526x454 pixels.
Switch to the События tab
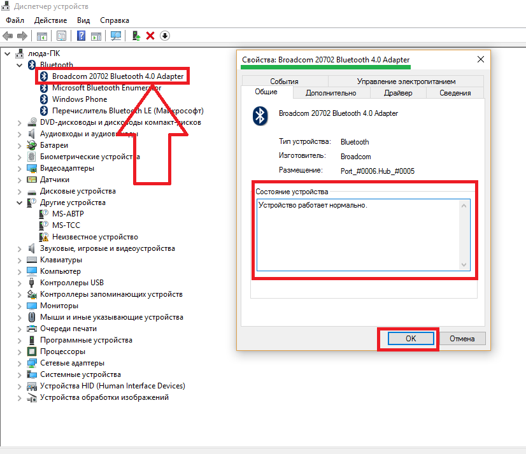coord(284,82)
